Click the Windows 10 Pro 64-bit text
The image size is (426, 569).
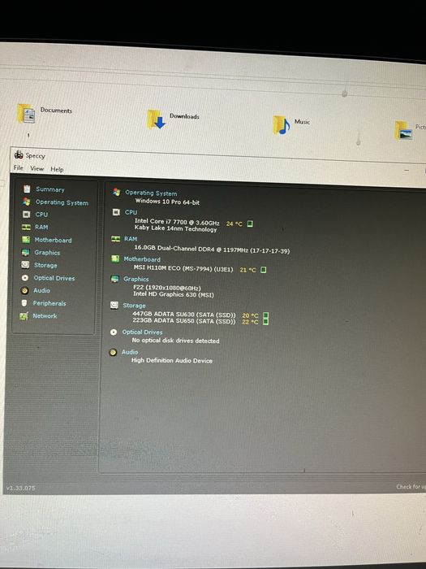click(167, 202)
